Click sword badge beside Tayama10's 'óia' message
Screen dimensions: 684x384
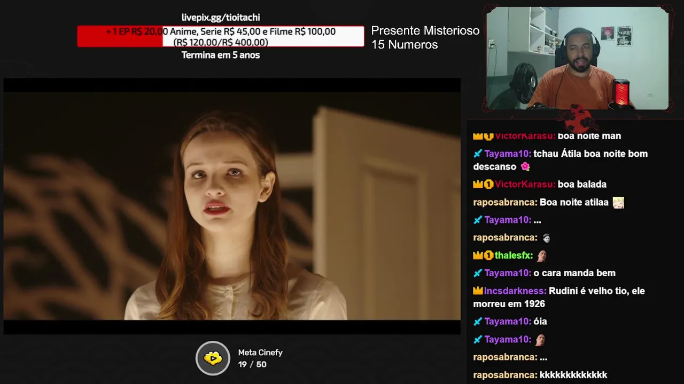point(478,322)
